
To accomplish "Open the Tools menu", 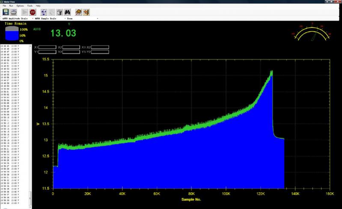I will [30, 6].
